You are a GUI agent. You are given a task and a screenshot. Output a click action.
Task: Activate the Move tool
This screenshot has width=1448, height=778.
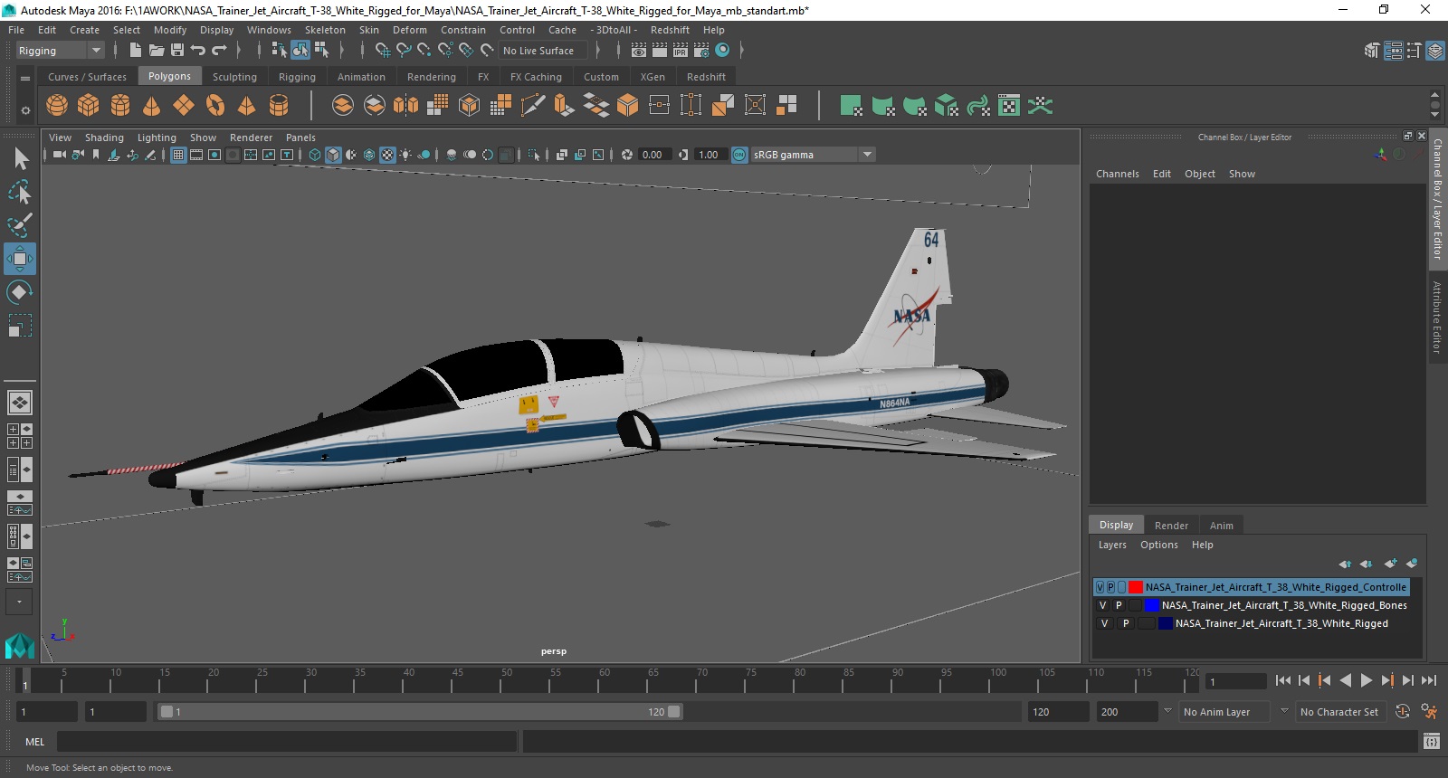[x=20, y=259]
